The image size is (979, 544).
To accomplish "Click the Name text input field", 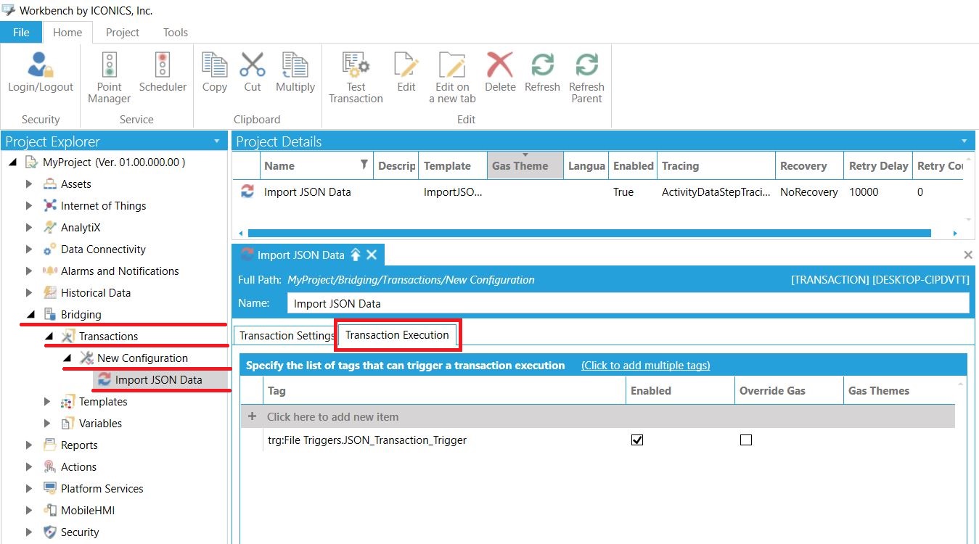I will tap(628, 303).
